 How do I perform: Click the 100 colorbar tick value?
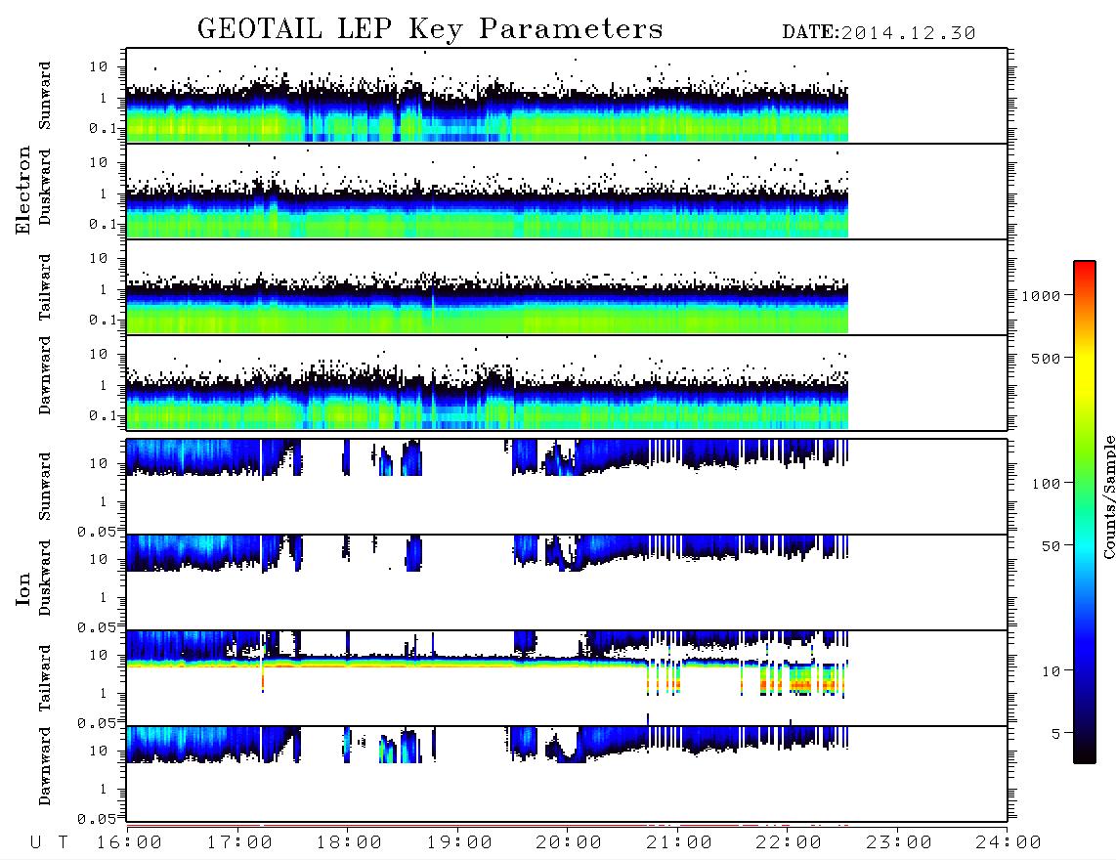tap(1046, 484)
